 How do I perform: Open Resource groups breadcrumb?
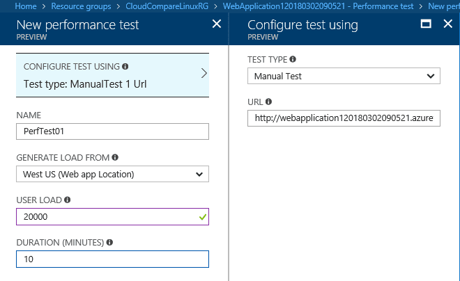tap(81, 6)
